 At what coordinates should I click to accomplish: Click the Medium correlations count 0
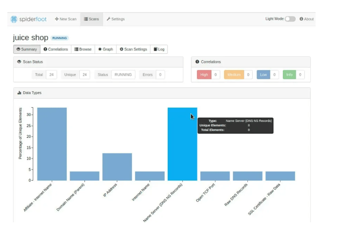[x=248, y=75]
